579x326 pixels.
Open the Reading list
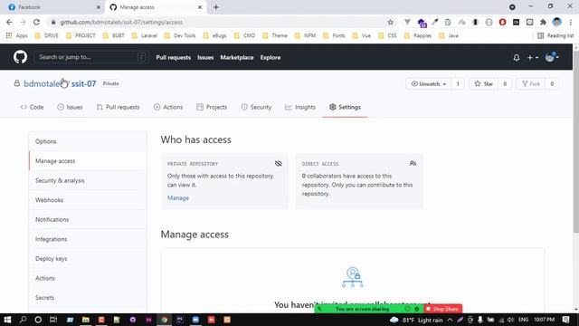555,35
